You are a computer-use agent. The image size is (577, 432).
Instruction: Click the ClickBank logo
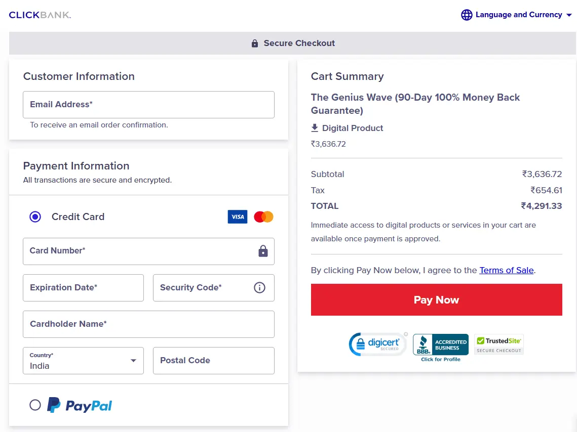40,15
